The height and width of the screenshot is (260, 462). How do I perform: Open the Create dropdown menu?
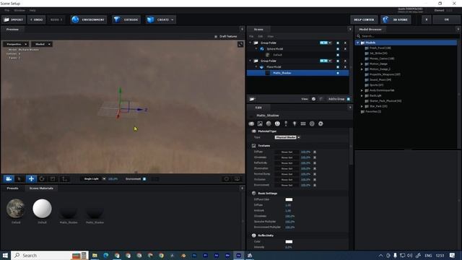[161, 19]
